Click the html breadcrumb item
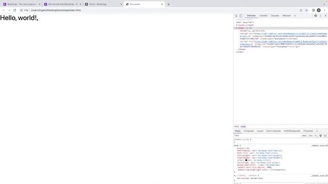The height and width of the screenshot is (184, 328). point(237,127)
